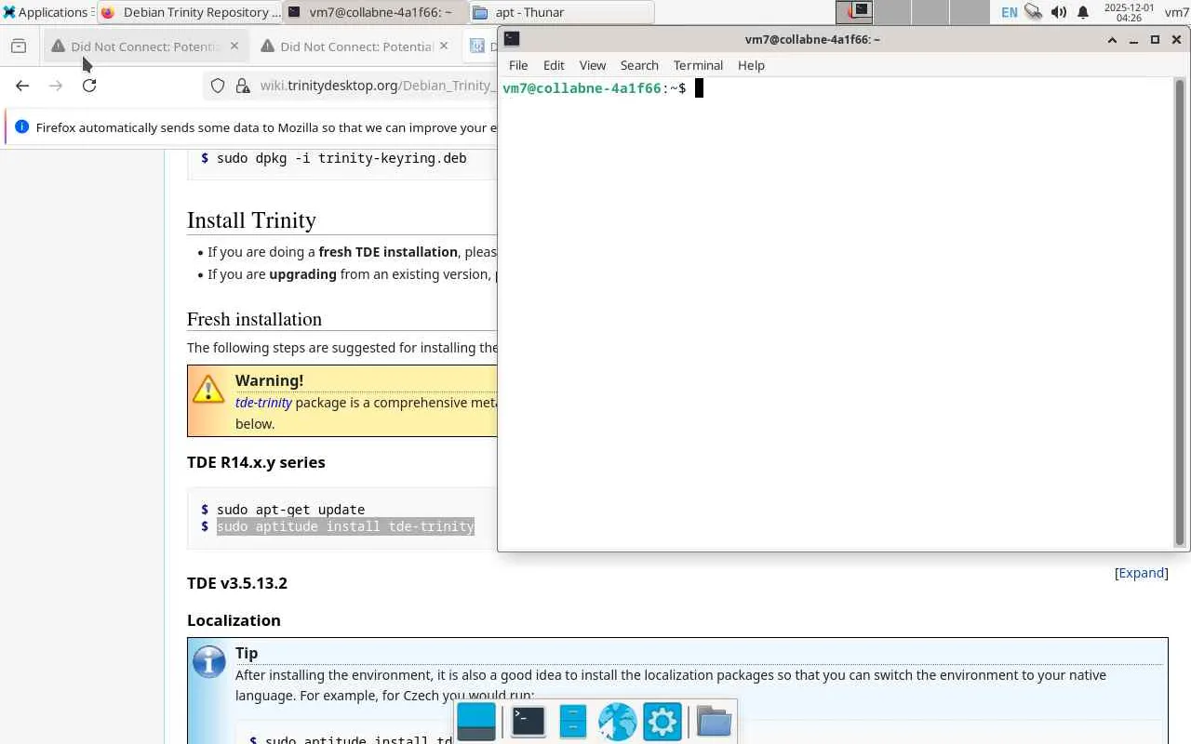Screen dimensions: 1191x744
Task: Click the panel clock showing 2025-12-01
Action: [x=1129, y=12]
